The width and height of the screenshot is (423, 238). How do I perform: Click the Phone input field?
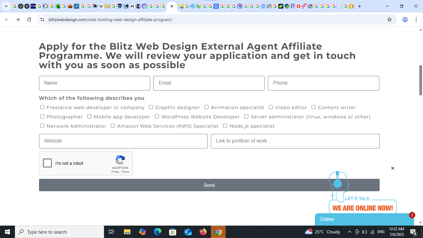click(324, 83)
